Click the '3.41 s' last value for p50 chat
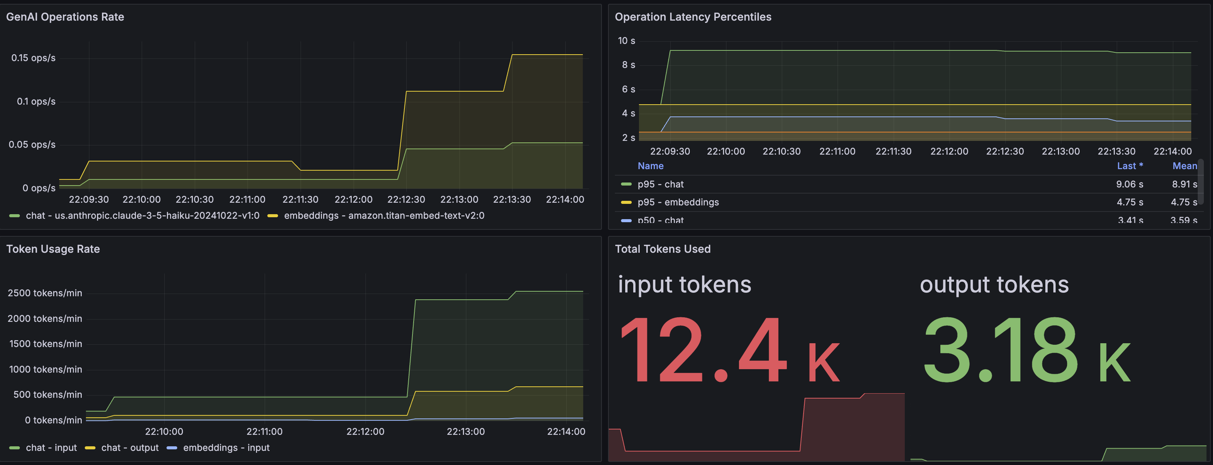Screen dimensions: 1213x465 coord(1130,220)
